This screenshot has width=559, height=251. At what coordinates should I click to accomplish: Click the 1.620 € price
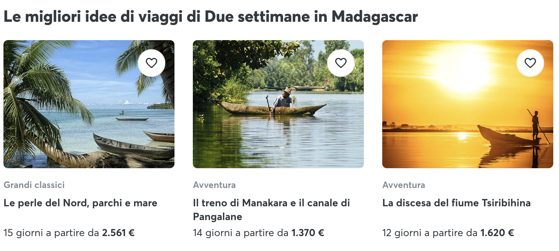point(497,233)
